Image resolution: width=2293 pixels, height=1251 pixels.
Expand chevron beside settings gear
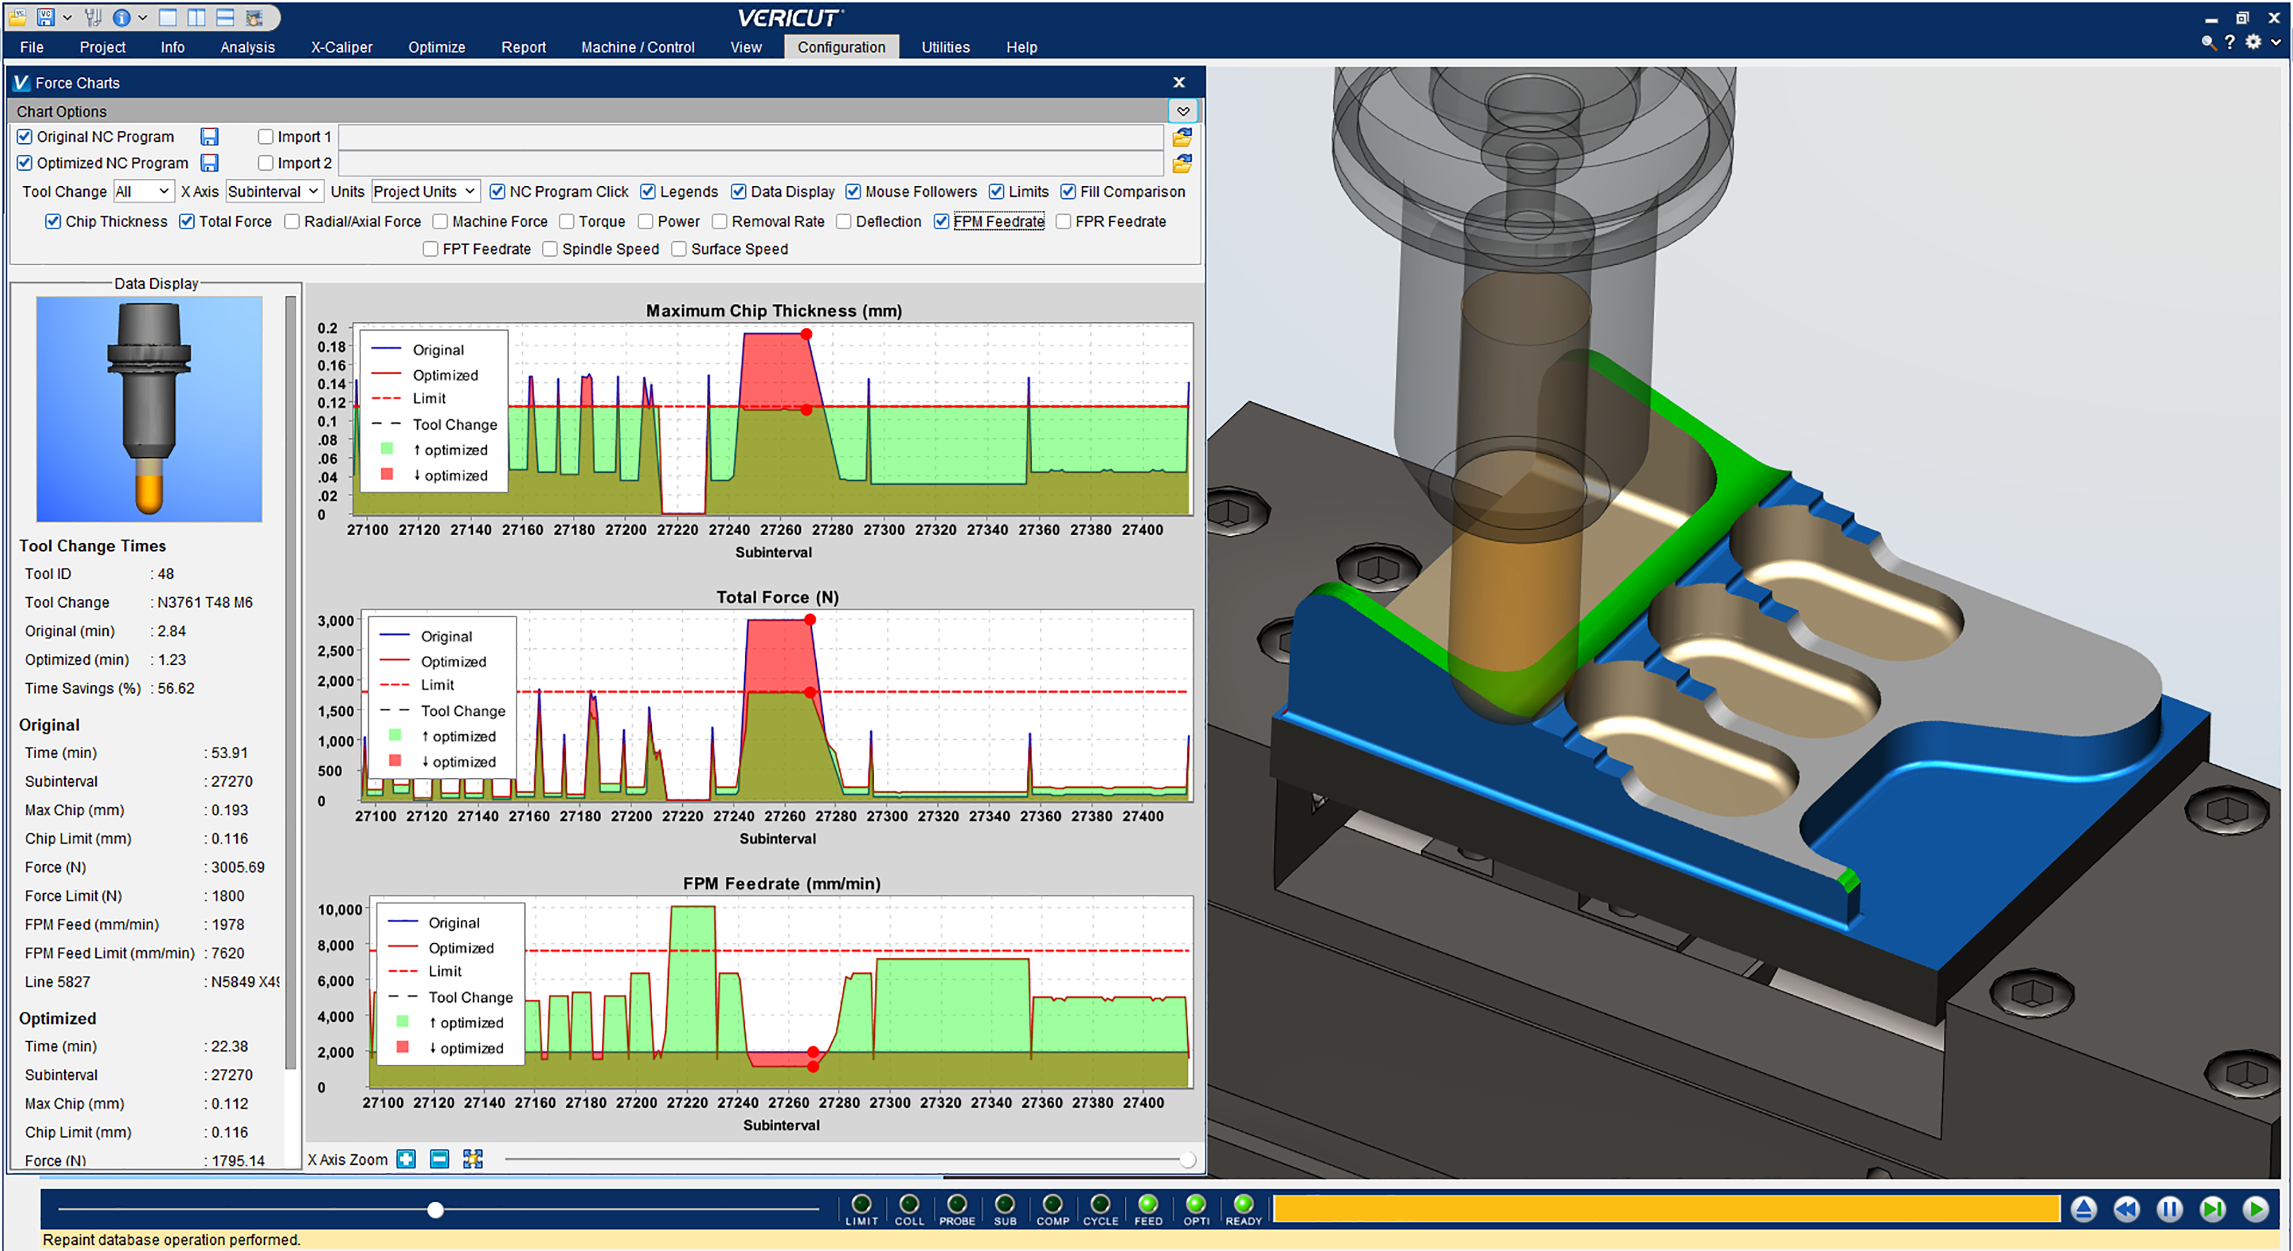point(2276,42)
